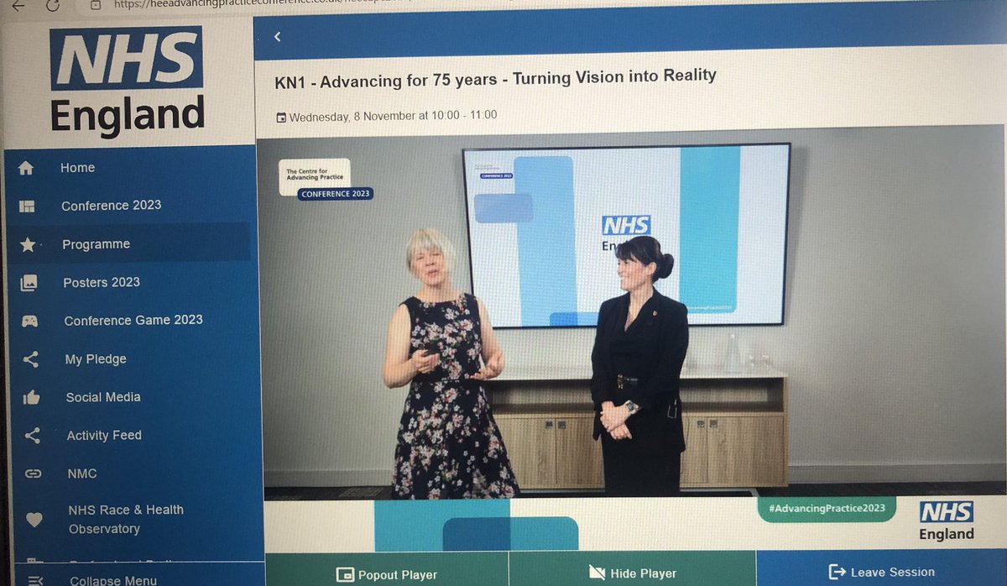1007x586 pixels.
Task: Click the browser reload icon
Action: click(x=53, y=4)
